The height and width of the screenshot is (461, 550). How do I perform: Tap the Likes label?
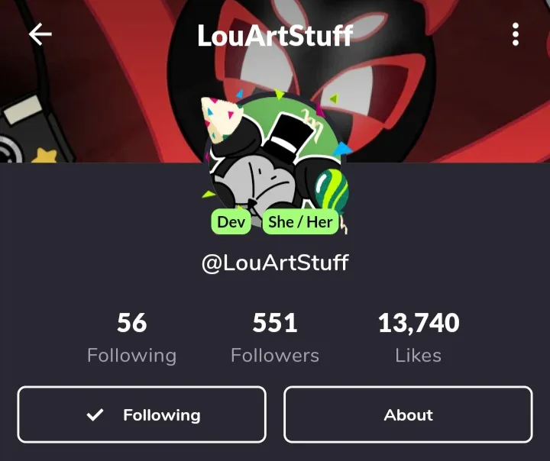[419, 356]
